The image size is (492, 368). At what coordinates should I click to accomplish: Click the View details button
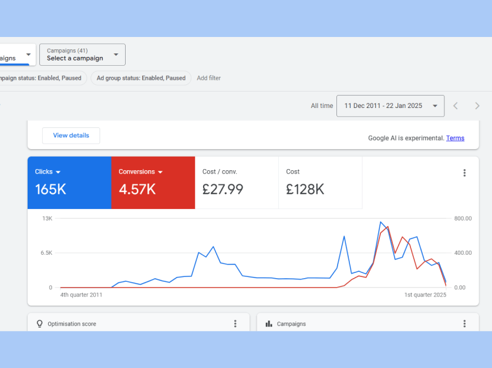(71, 136)
